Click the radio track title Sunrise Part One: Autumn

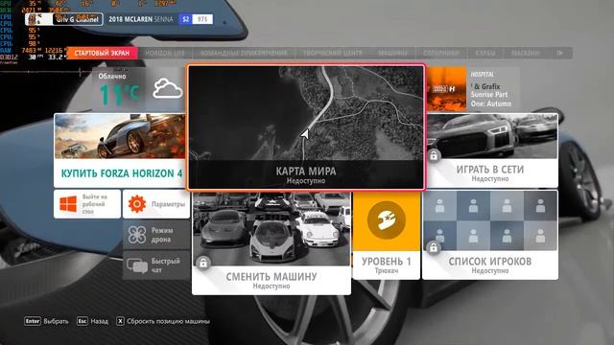click(x=491, y=100)
